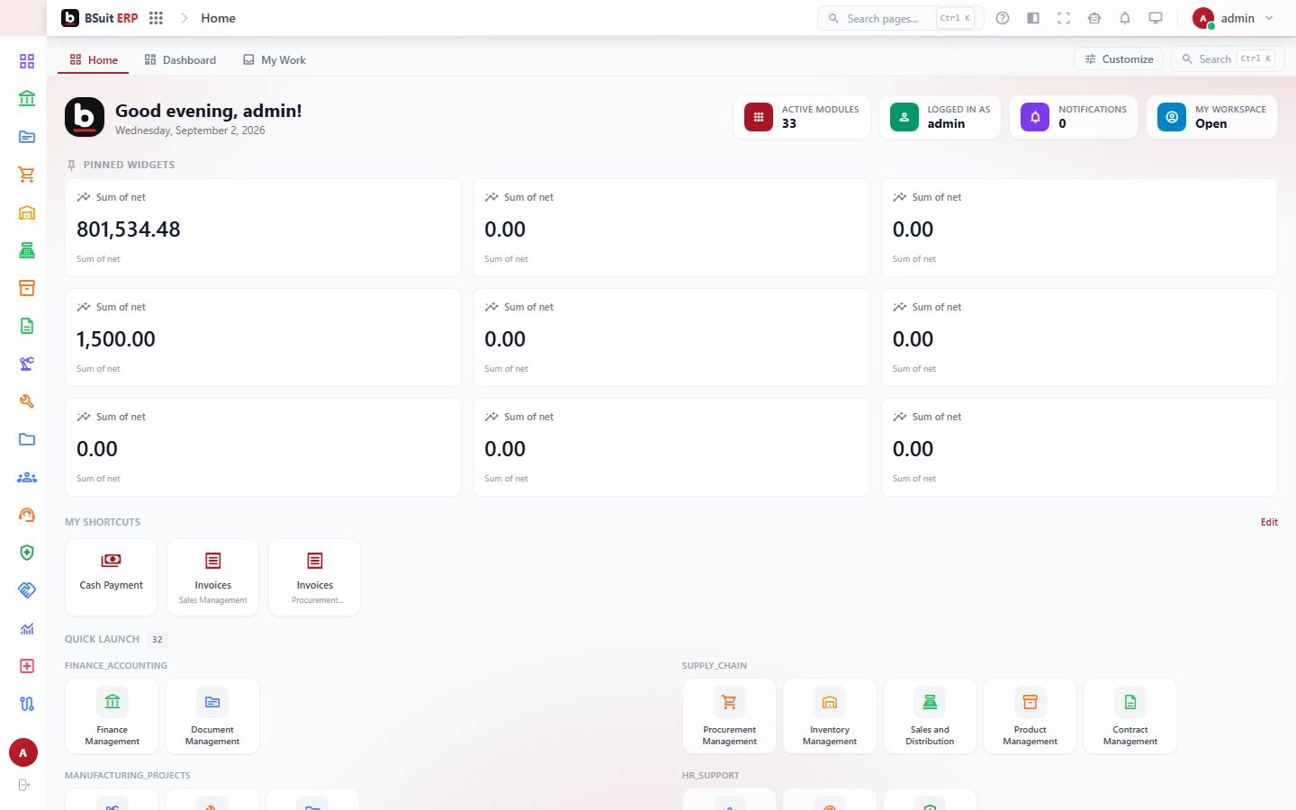Click the My Workspace Open card

pyautogui.click(x=1211, y=117)
